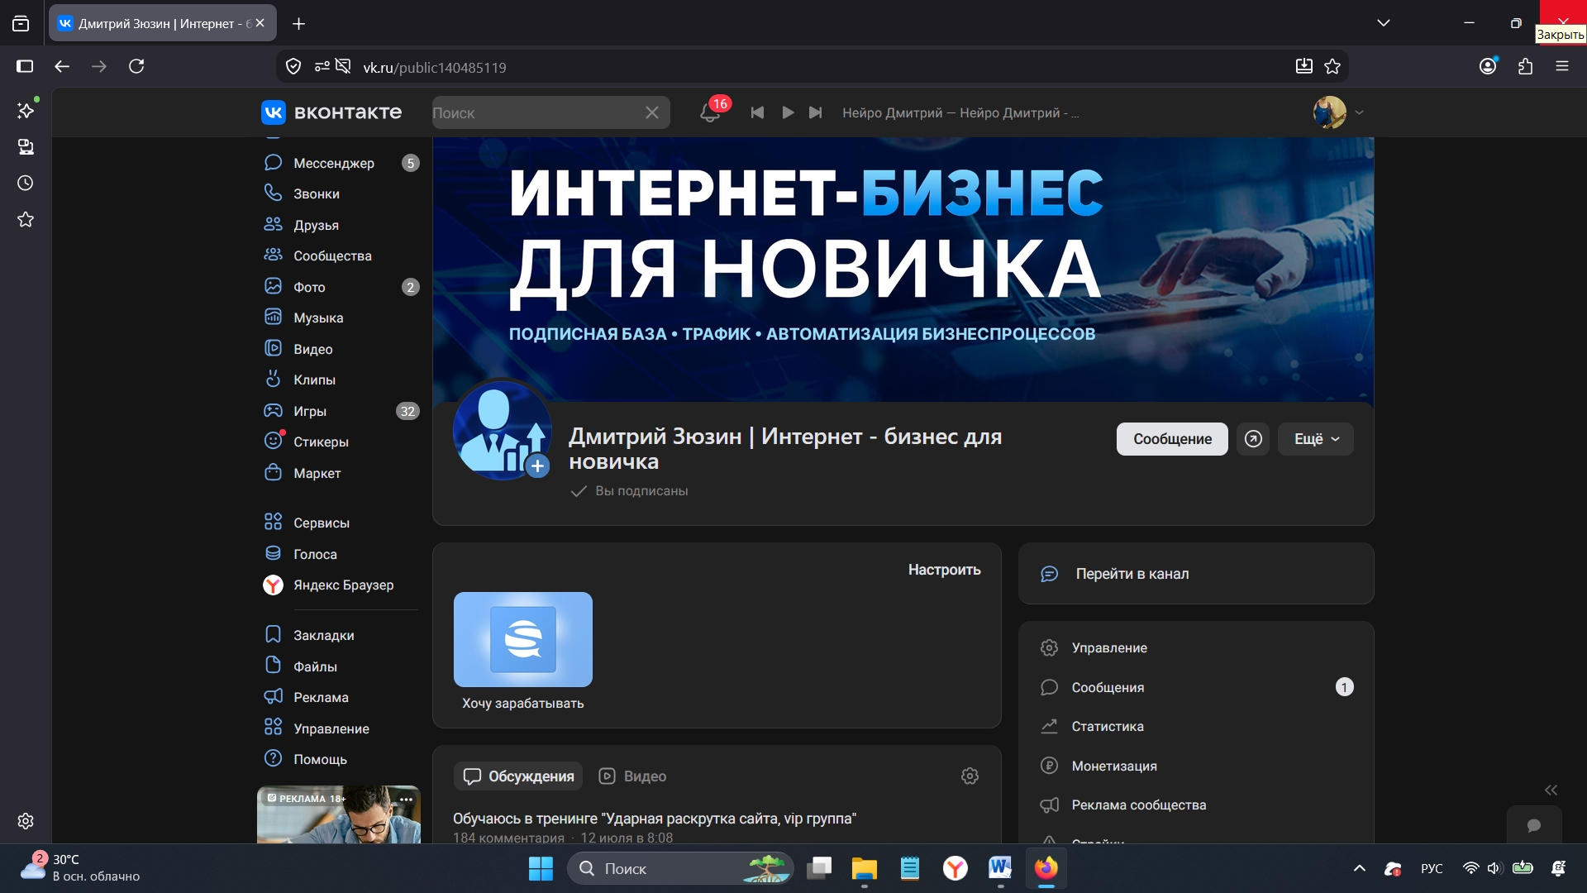Open VK notifications bell
Screen dimensions: 1587x893
710,112
